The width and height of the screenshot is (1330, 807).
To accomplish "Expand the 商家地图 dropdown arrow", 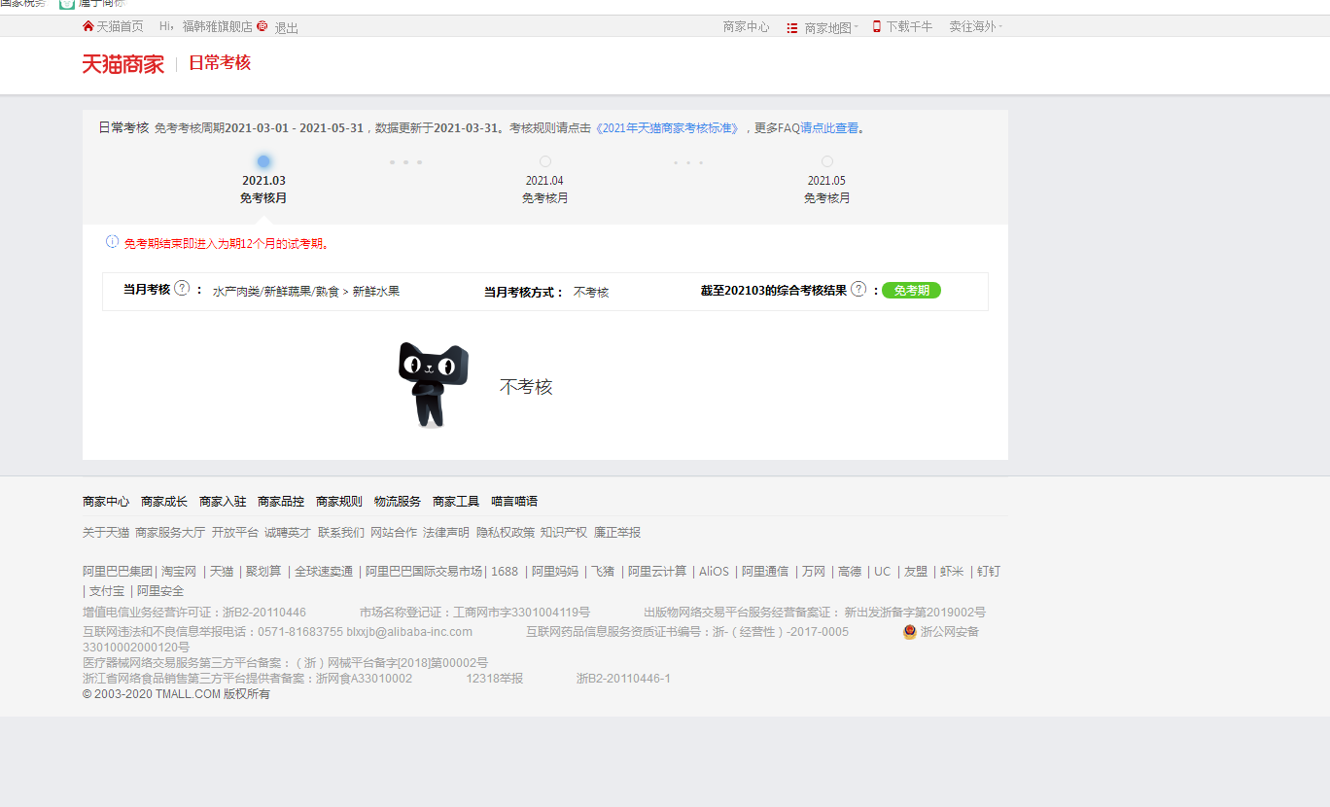I will coord(857,28).
